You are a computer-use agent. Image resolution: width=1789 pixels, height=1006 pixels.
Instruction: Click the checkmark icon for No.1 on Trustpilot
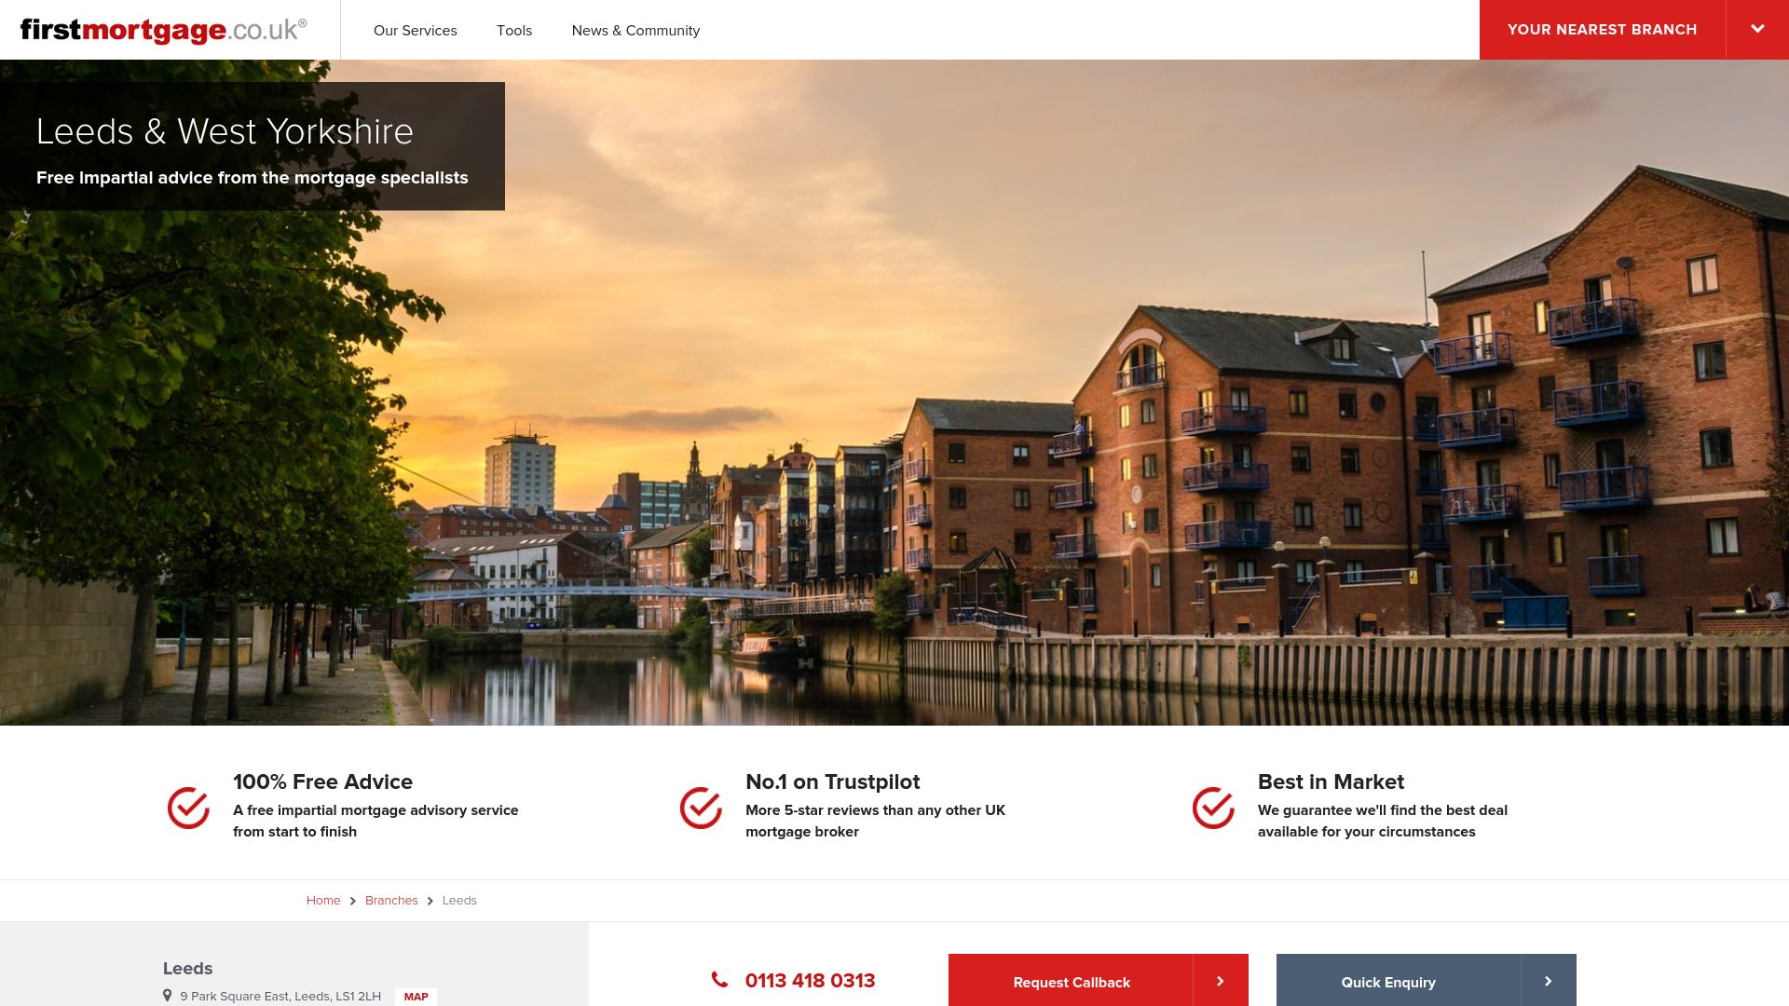[701, 805]
